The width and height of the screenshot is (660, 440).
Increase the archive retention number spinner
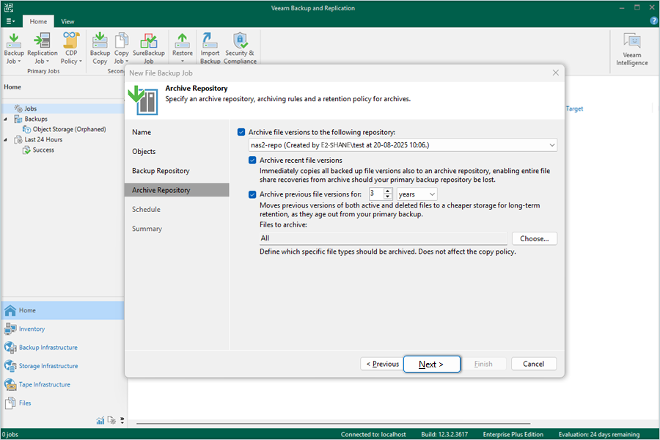coord(388,191)
